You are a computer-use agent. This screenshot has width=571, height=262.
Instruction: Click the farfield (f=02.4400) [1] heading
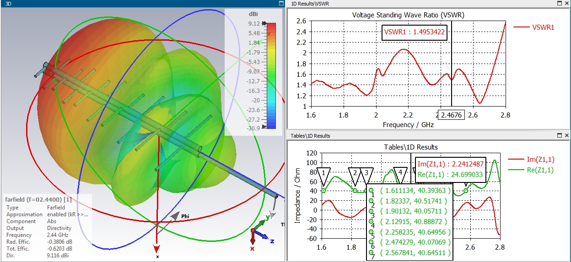pos(38,199)
